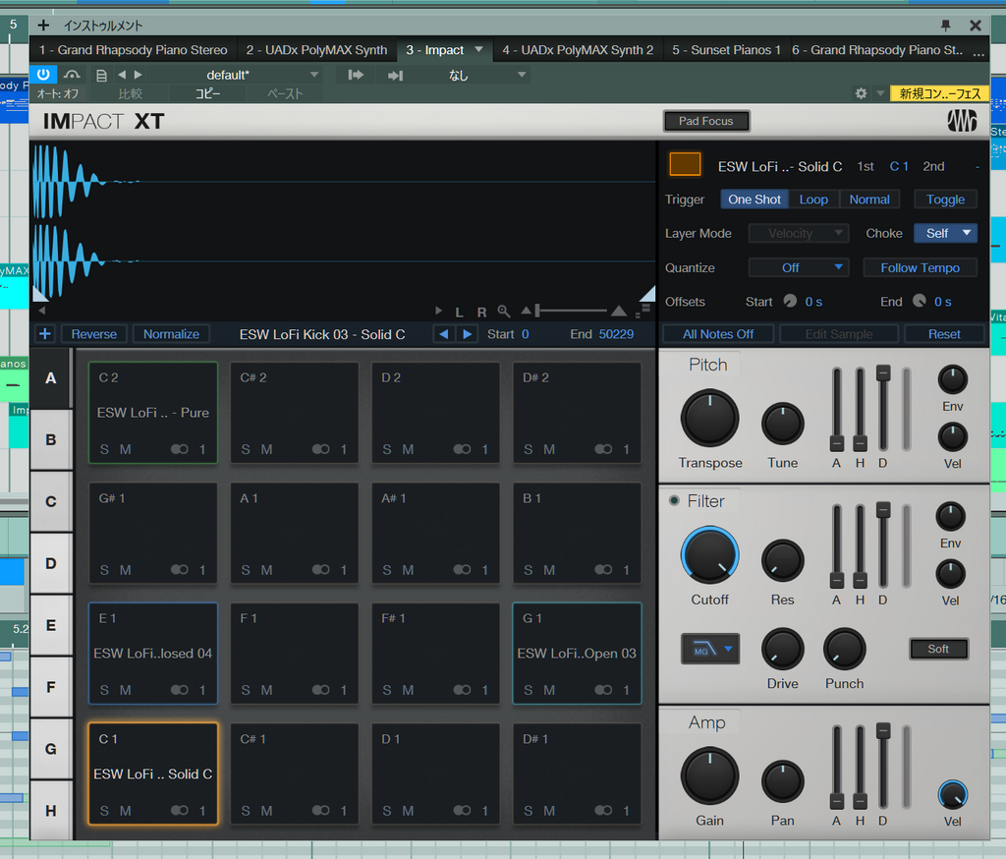Open the 3 - Impact tab dropdown arrow

tap(478, 49)
